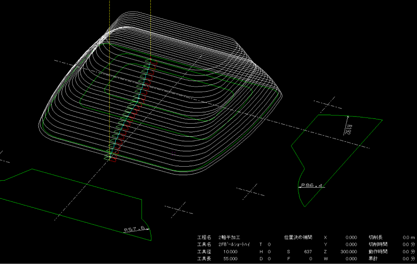
Task: Click the R192 radius dimension label
Action: [349, 129]
